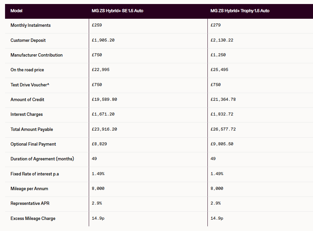313x231 pixels.
Task: Click the £259 monthly instalment value
Action: 97,25
